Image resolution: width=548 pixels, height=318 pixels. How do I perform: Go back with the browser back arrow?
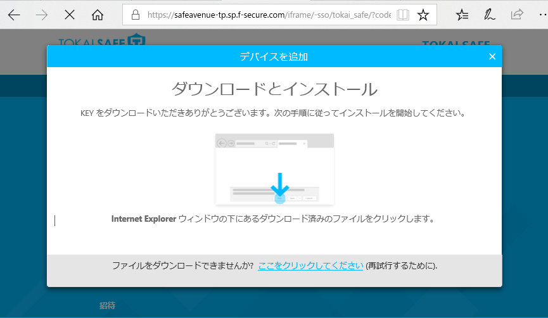click(14, 15)
